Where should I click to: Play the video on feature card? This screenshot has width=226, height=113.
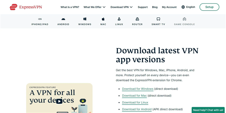coord(59,101)
